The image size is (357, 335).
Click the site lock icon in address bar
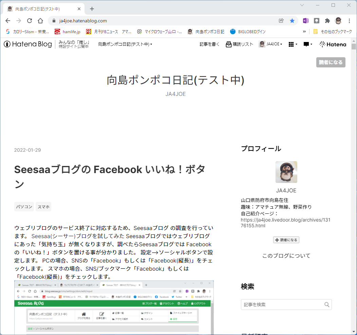[54, 21]
